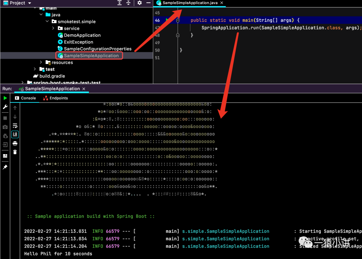This screenshot has width=362, height=259.
Task: Click the layout restore icon in Run sidebar
Action: coord(5,156)
